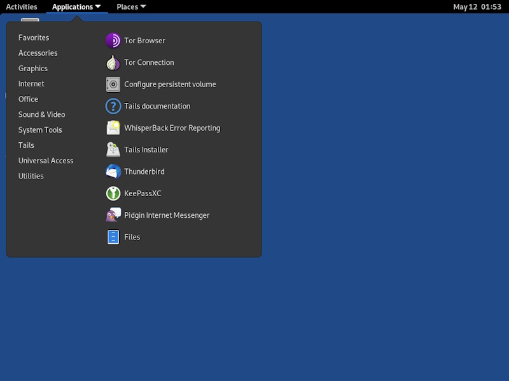Choose the Office category
Image resolution: width=509 pixels, height=381 pixels.
point(28,99)
